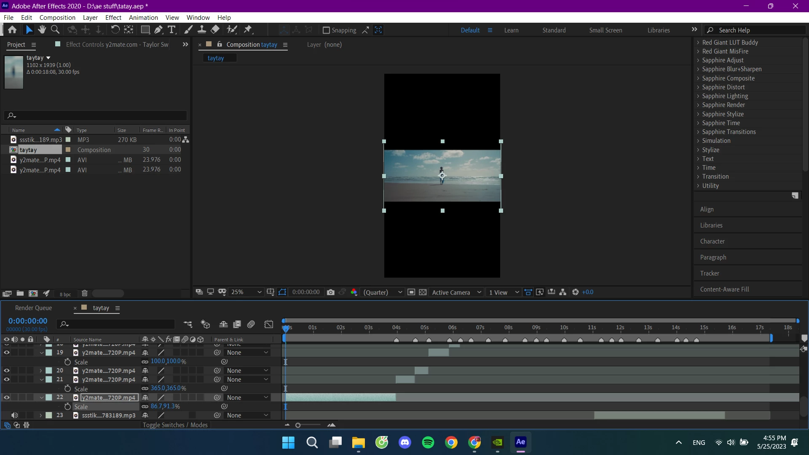Expand the Sapphire Distort effects category
This screenshot has width=809, height=455.
click(x=698, y=87)
